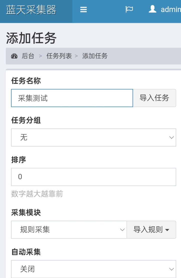Viewport: 181px width, 278px height.
Task: Click the 任务分组 chevron arrow
Action: click(x=171, y=137)
